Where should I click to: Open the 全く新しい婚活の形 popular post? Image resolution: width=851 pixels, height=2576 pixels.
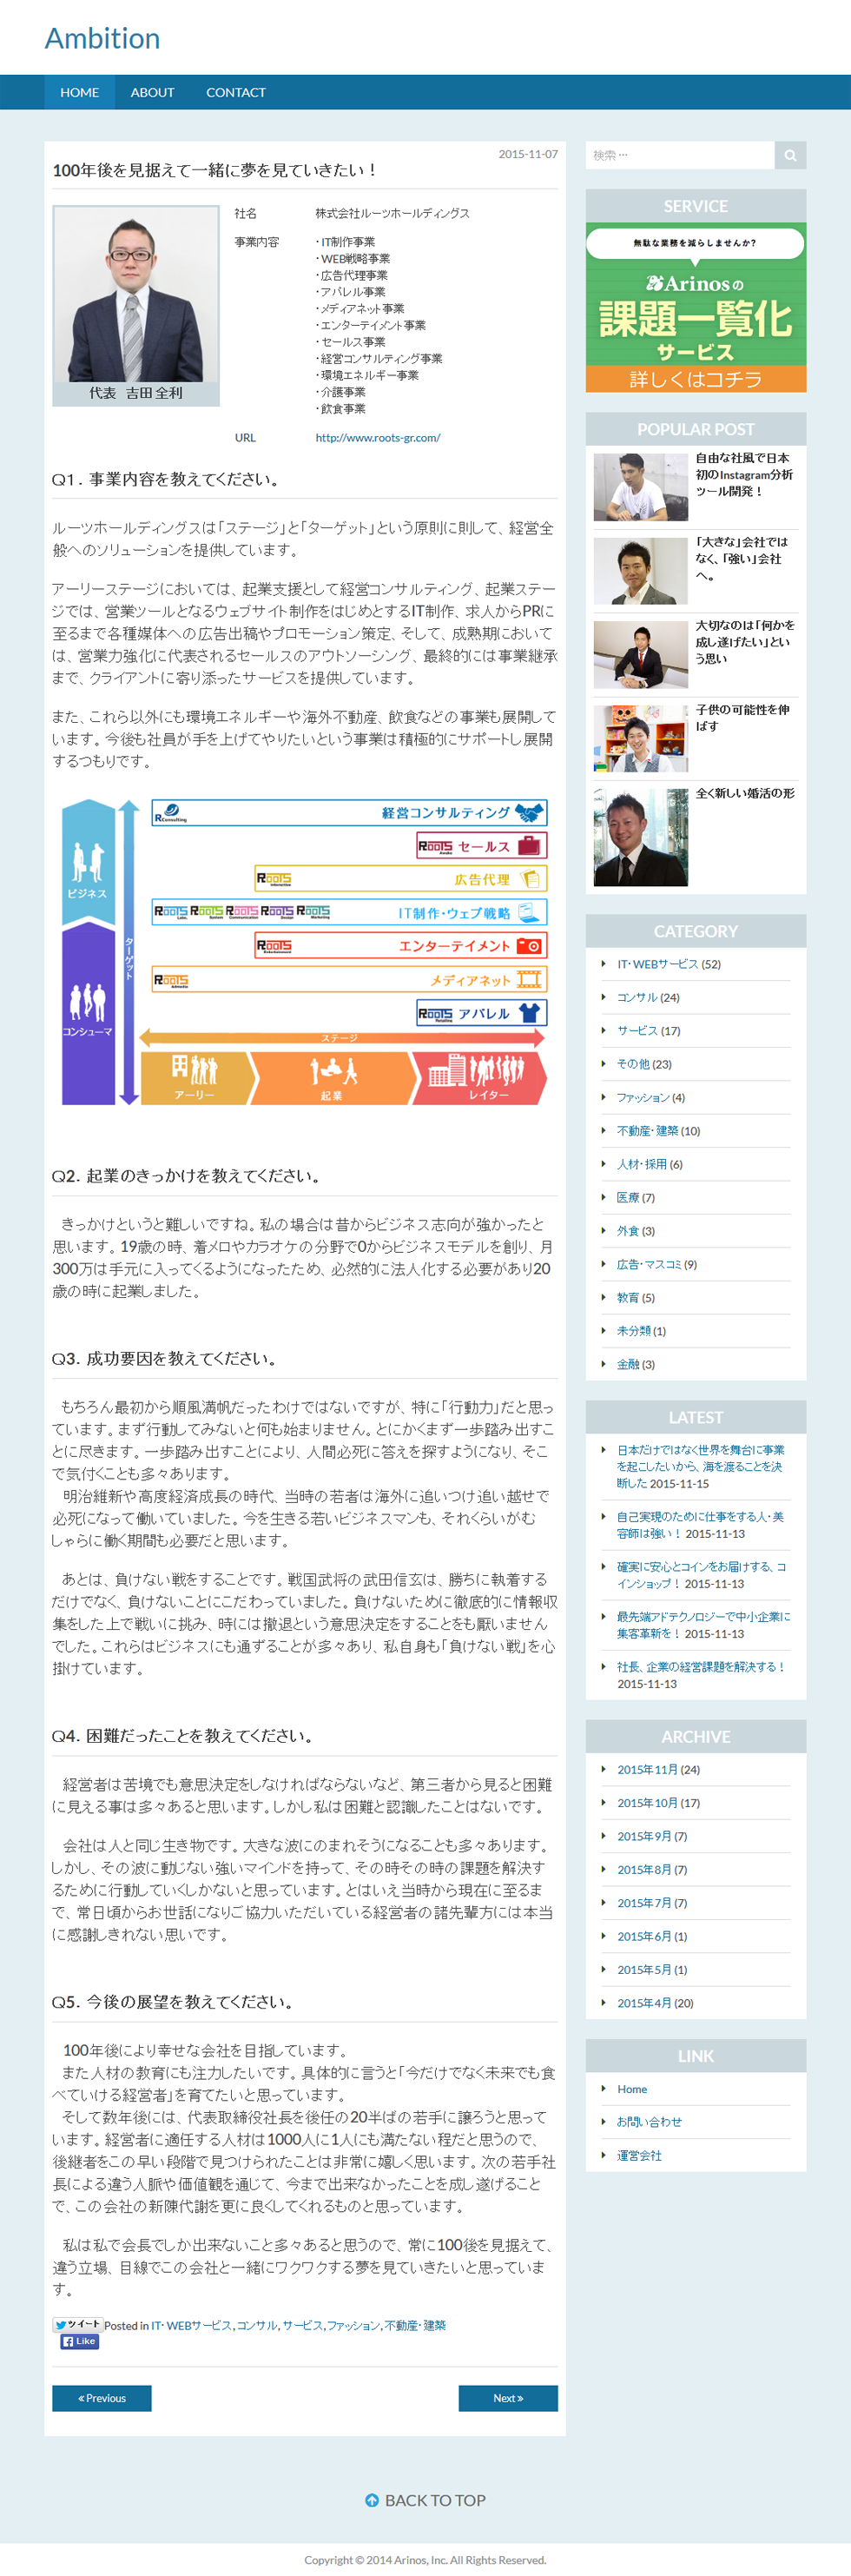pos(745,793)
